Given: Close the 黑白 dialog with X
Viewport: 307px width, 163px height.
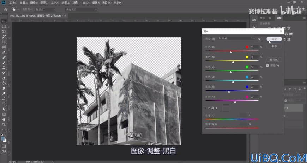Looking at the screenshot, I should pos(281,31).
